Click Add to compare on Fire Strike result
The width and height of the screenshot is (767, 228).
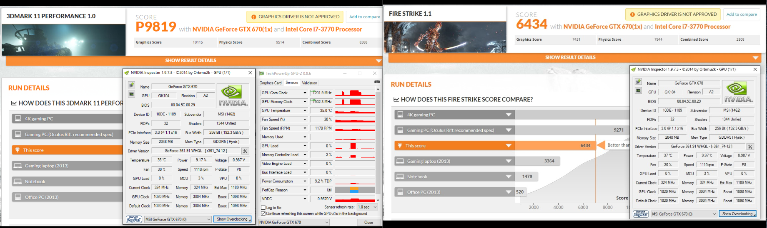742,14
